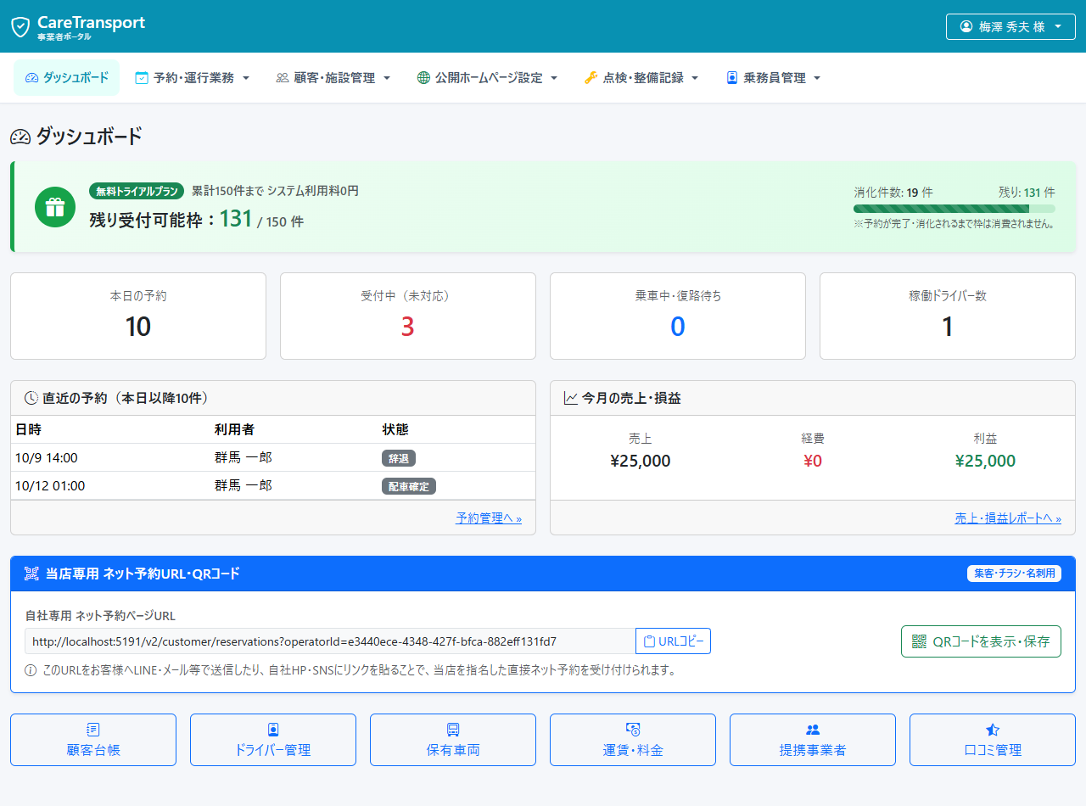Expand the 公開ホームページ設定 dropdown
The width and height of the screenshot is (1086, 806).
(x=487, y=78)
